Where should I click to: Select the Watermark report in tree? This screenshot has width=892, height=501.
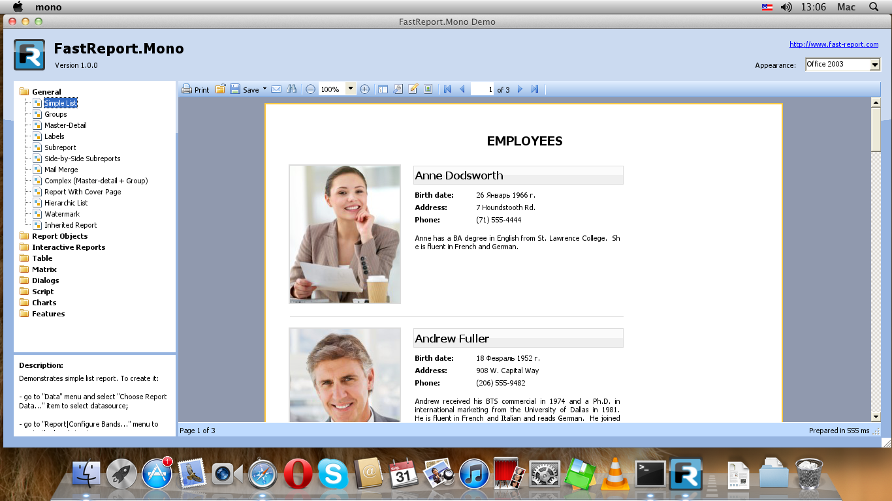(62, 214)
